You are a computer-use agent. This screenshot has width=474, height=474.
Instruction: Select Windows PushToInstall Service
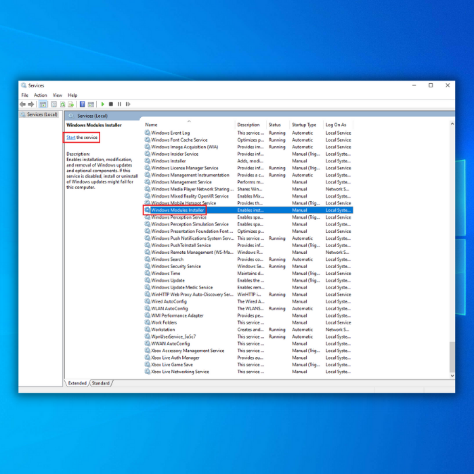[249, 245]
